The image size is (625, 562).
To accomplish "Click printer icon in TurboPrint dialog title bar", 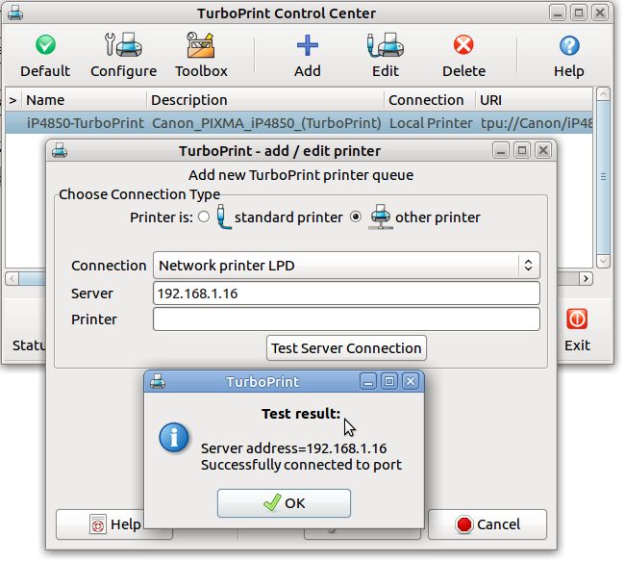I will tap(158, 382).
